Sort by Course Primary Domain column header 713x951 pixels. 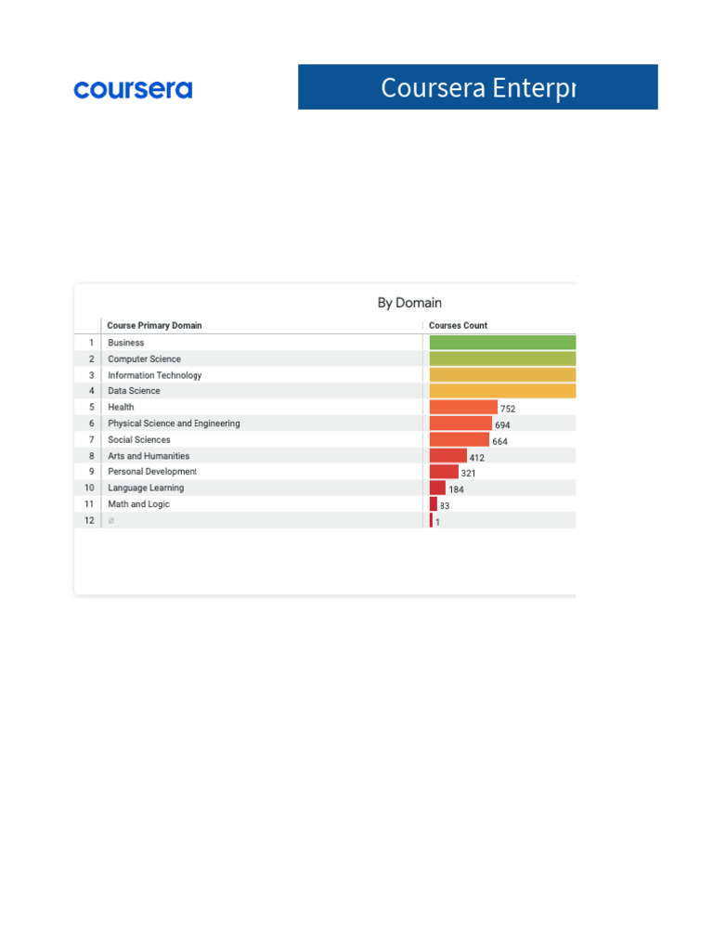(154, 326)
